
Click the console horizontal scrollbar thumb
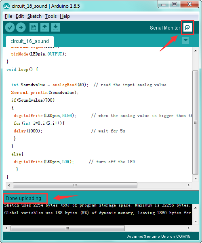[67, 228]
